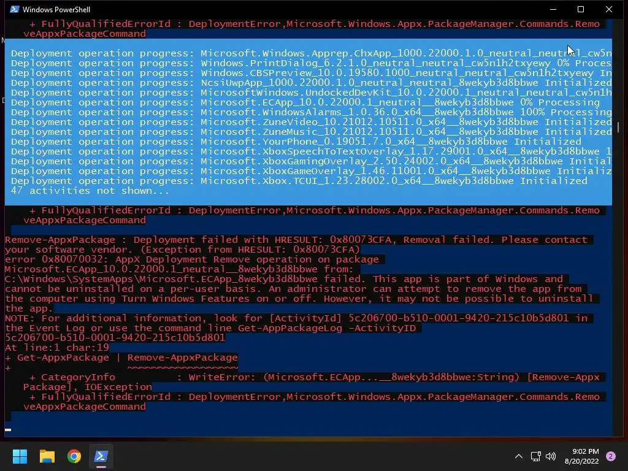Open the clock showing 9:02 PM

click(581, 456)
